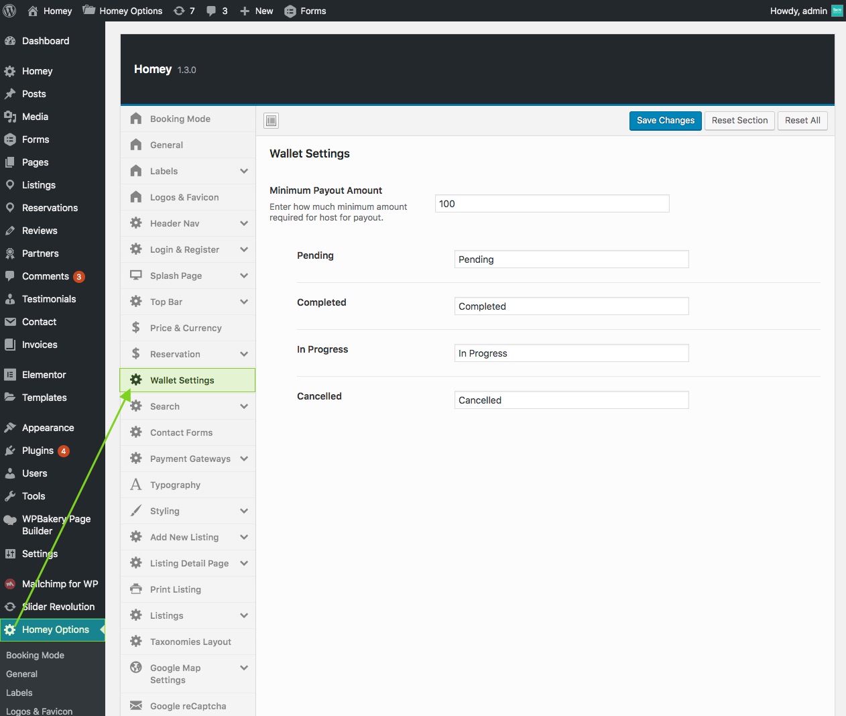Open the Logos & Favicon options tab
This screenshot has width=846, height=716.
(188, 197)
